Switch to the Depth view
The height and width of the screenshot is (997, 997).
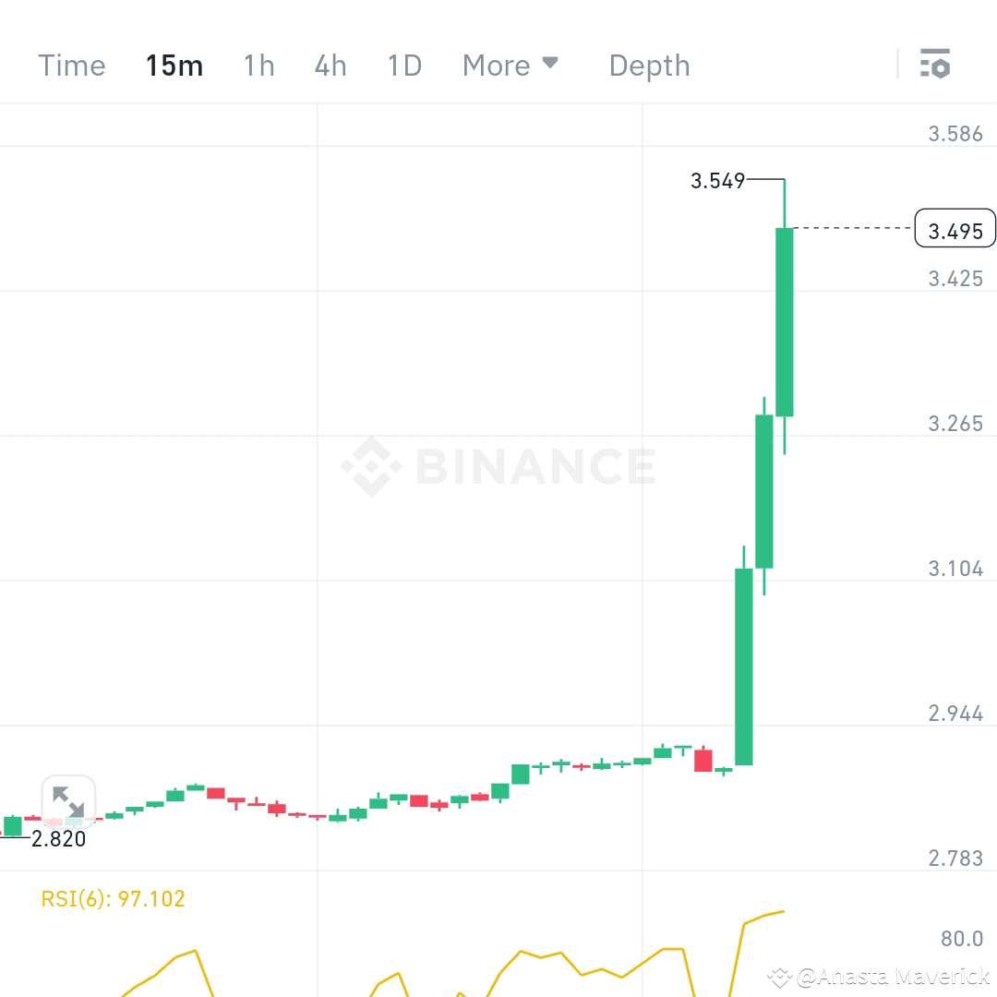649,65
